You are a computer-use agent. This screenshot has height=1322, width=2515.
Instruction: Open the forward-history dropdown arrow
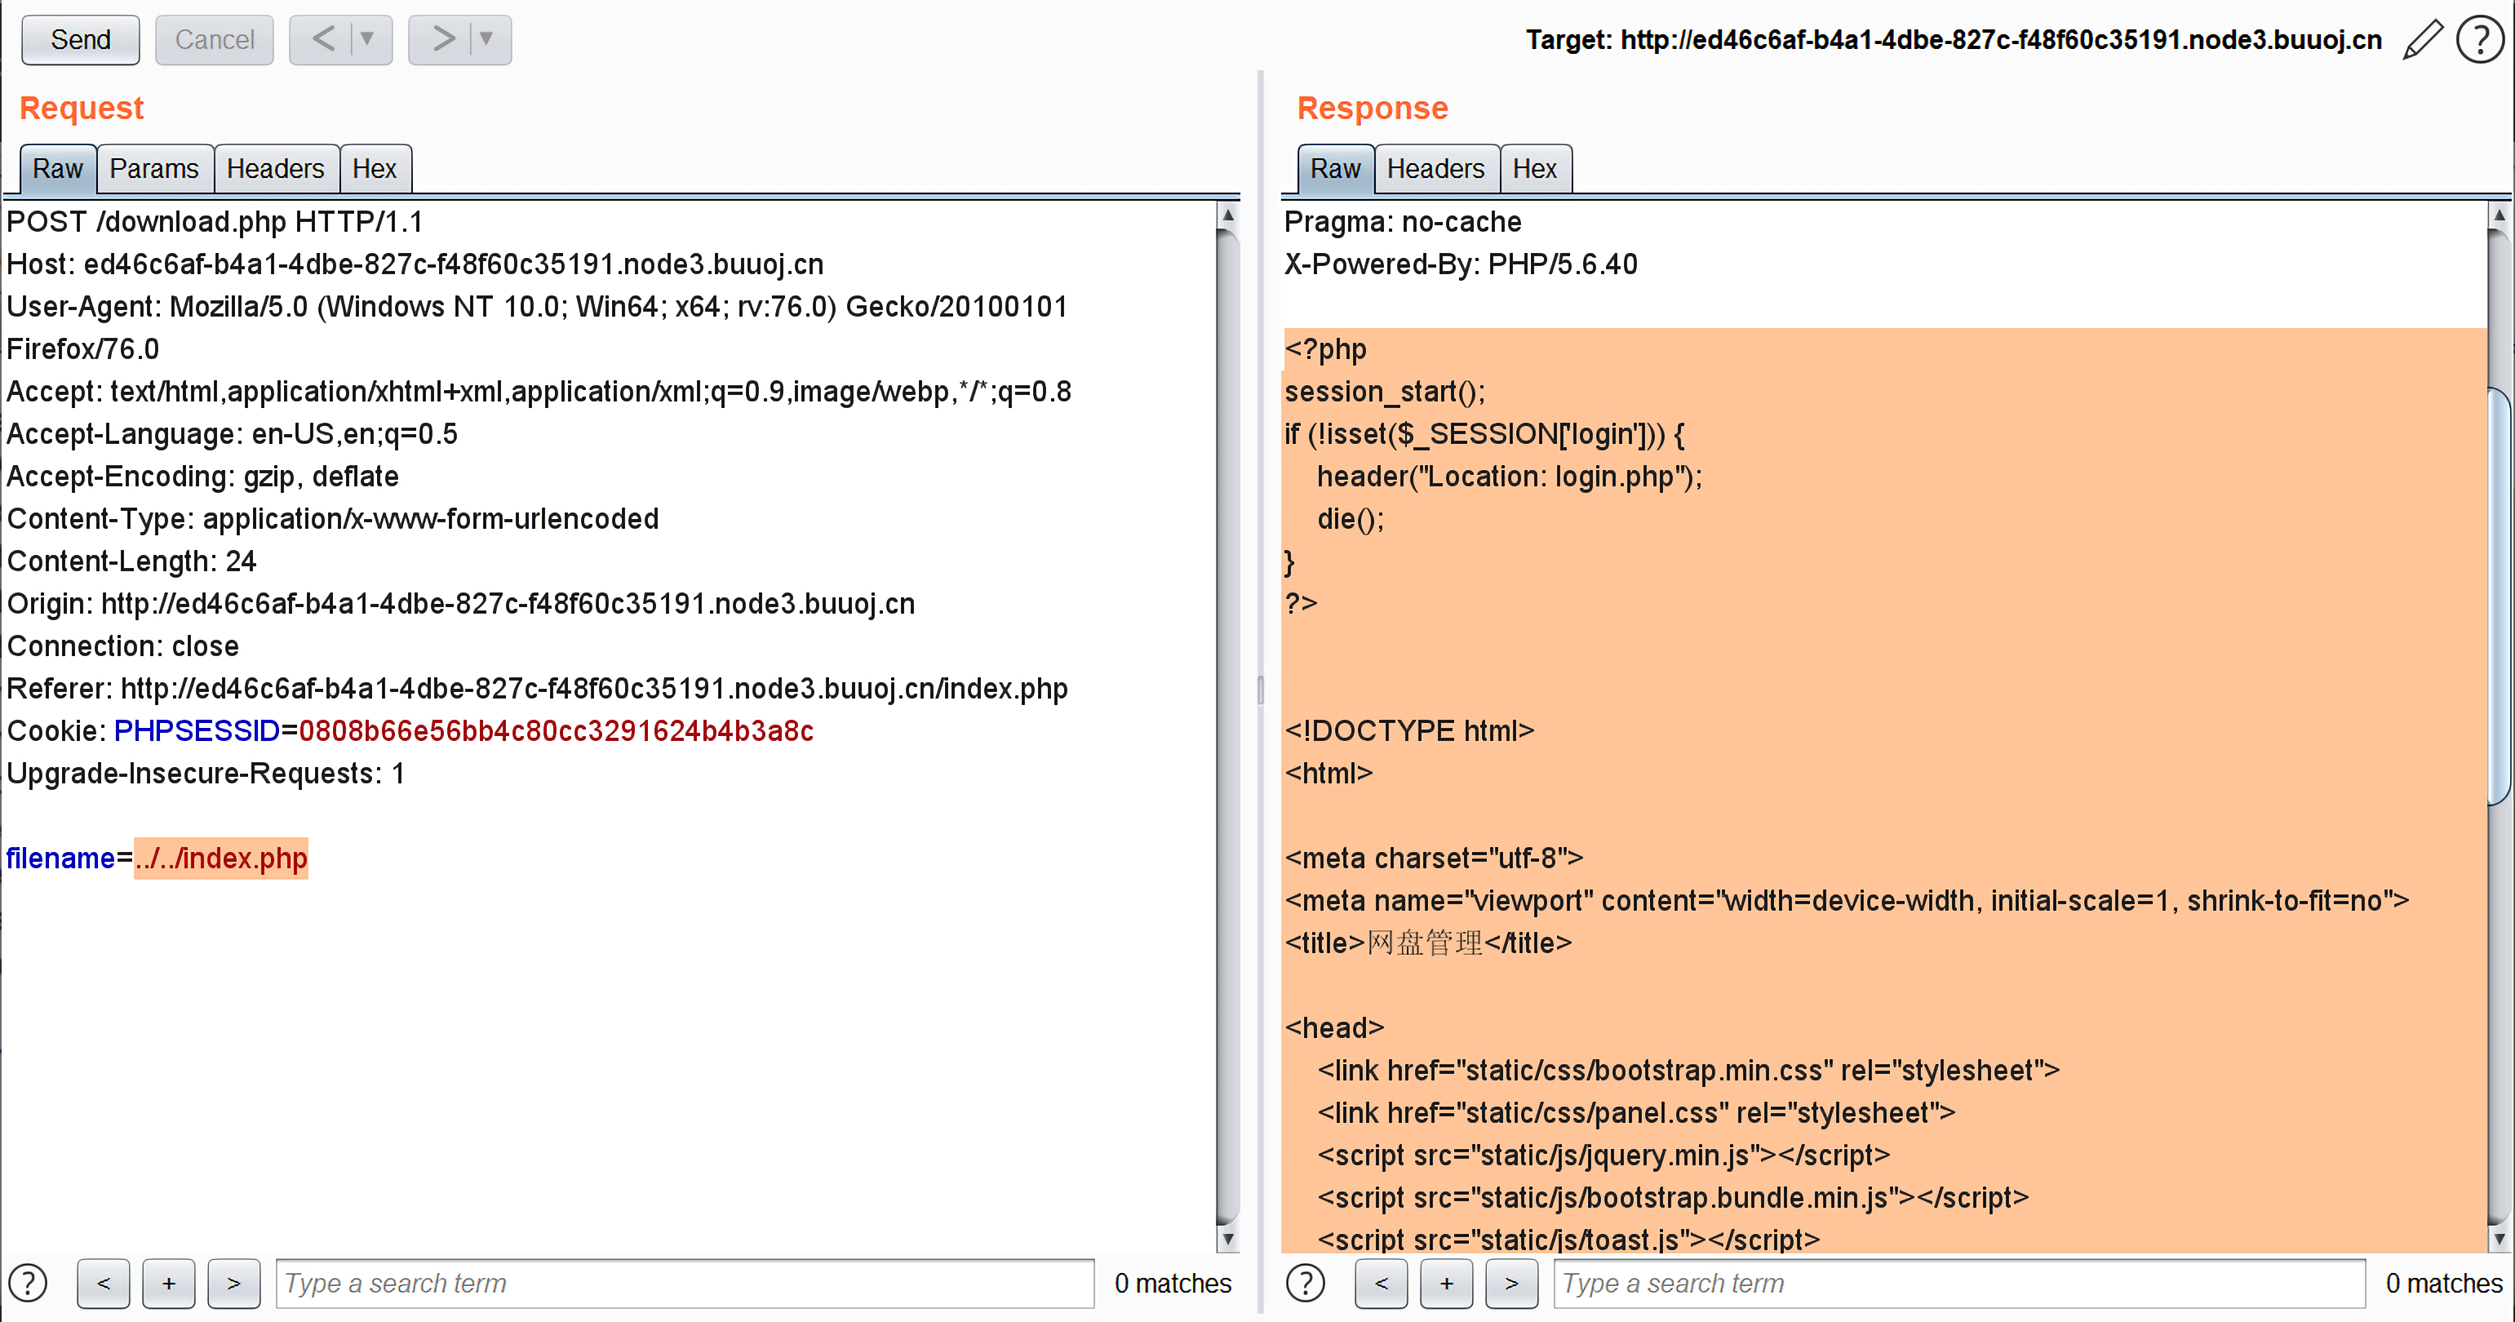pyautogui.click(x=487, y=40)
